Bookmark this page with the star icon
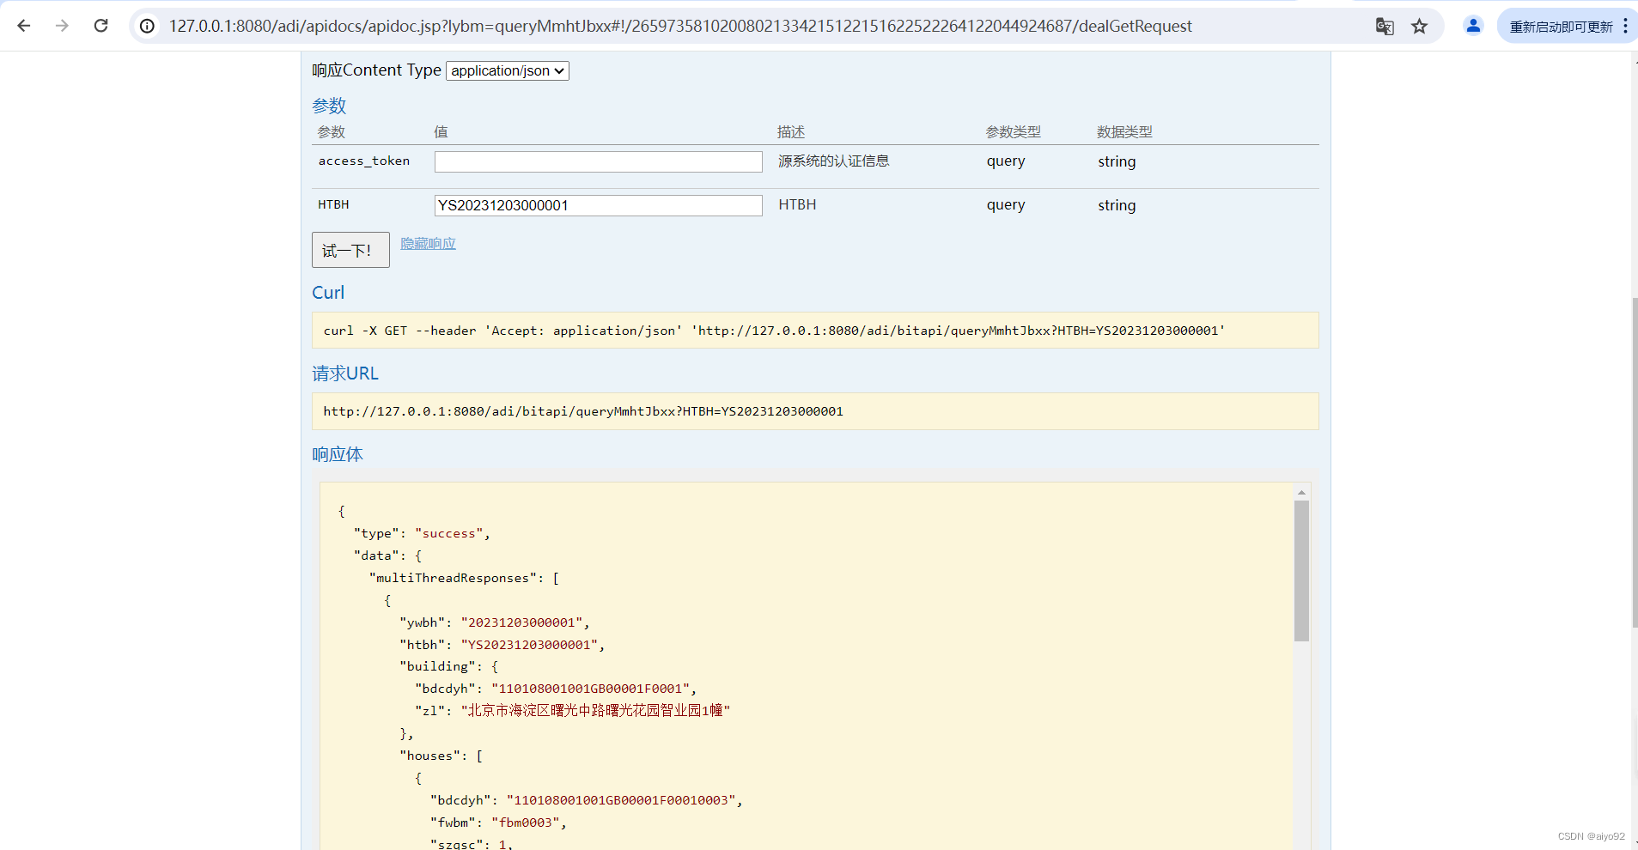The height and width of the screenshot is (850, 1638). click(1419, 26)
